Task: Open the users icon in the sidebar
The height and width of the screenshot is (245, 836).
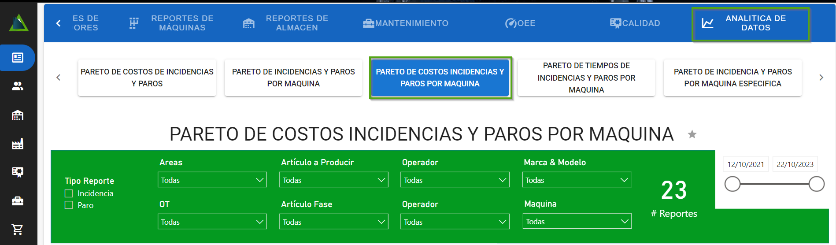Action: (18, 86)
